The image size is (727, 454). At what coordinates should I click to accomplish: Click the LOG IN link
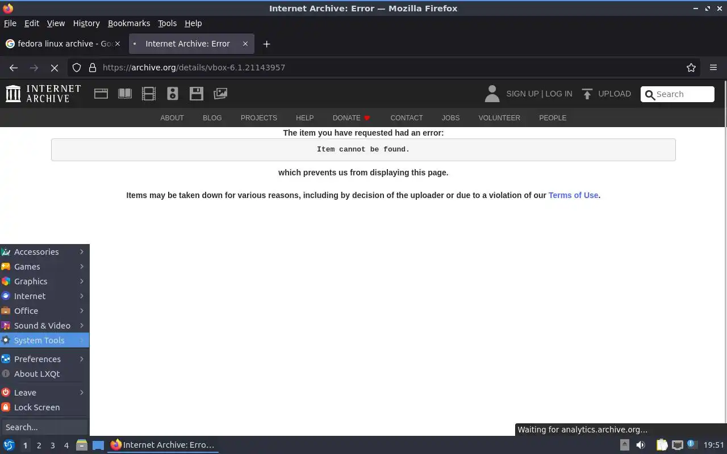(558, 94)
